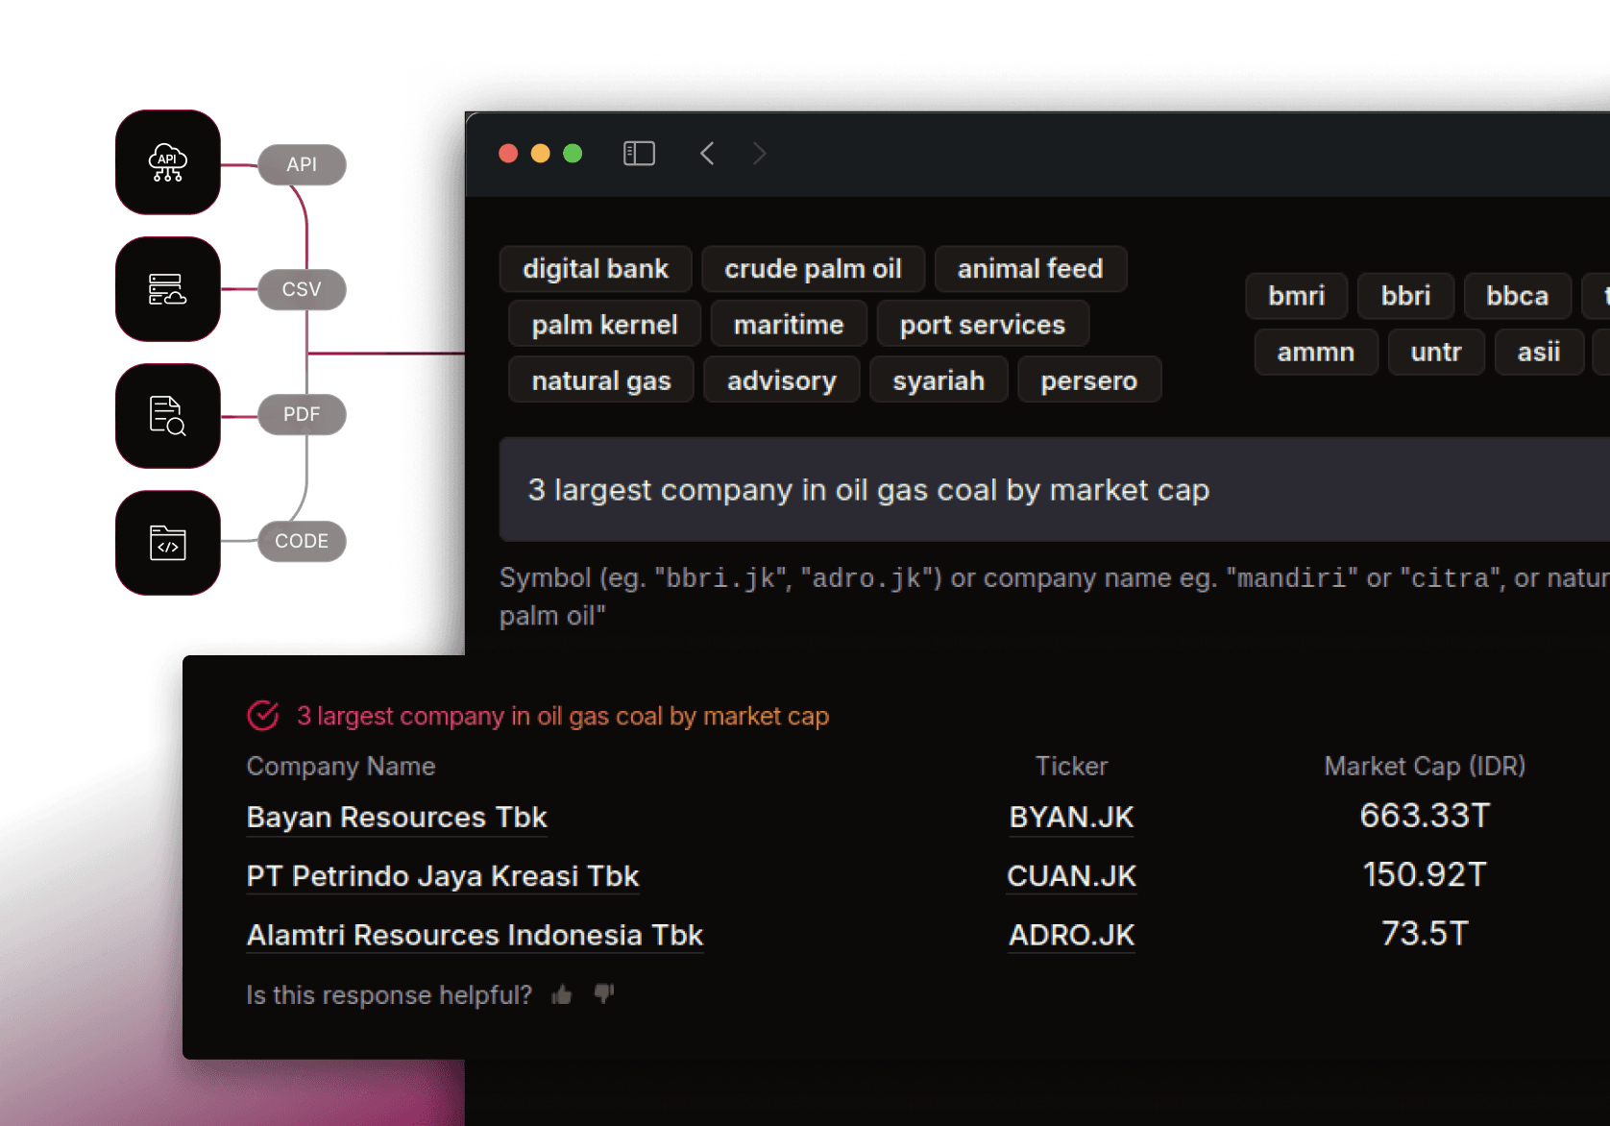Choose the animal feed tag
Image resolution: width=1610 pixels, height=1126 pixels.
[x=1030, y=269]
